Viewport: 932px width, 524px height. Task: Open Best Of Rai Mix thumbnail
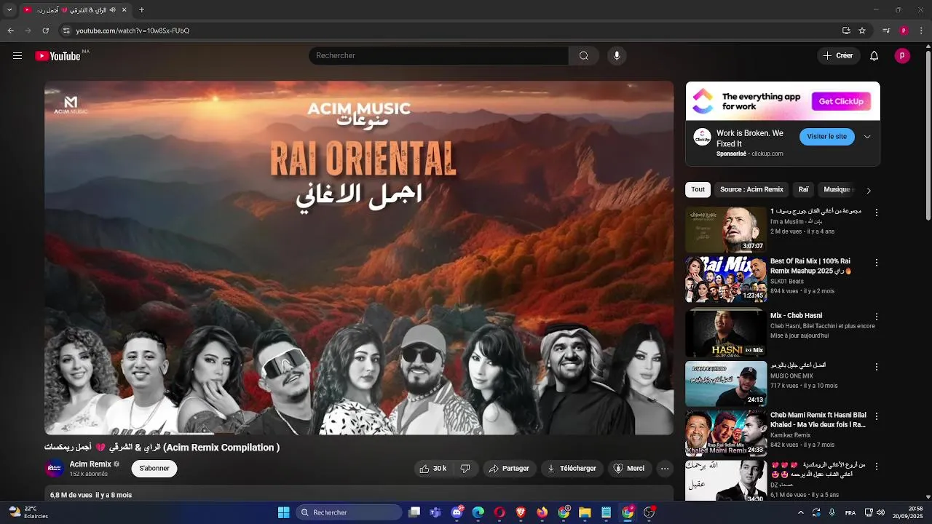[x=726, y=279]
